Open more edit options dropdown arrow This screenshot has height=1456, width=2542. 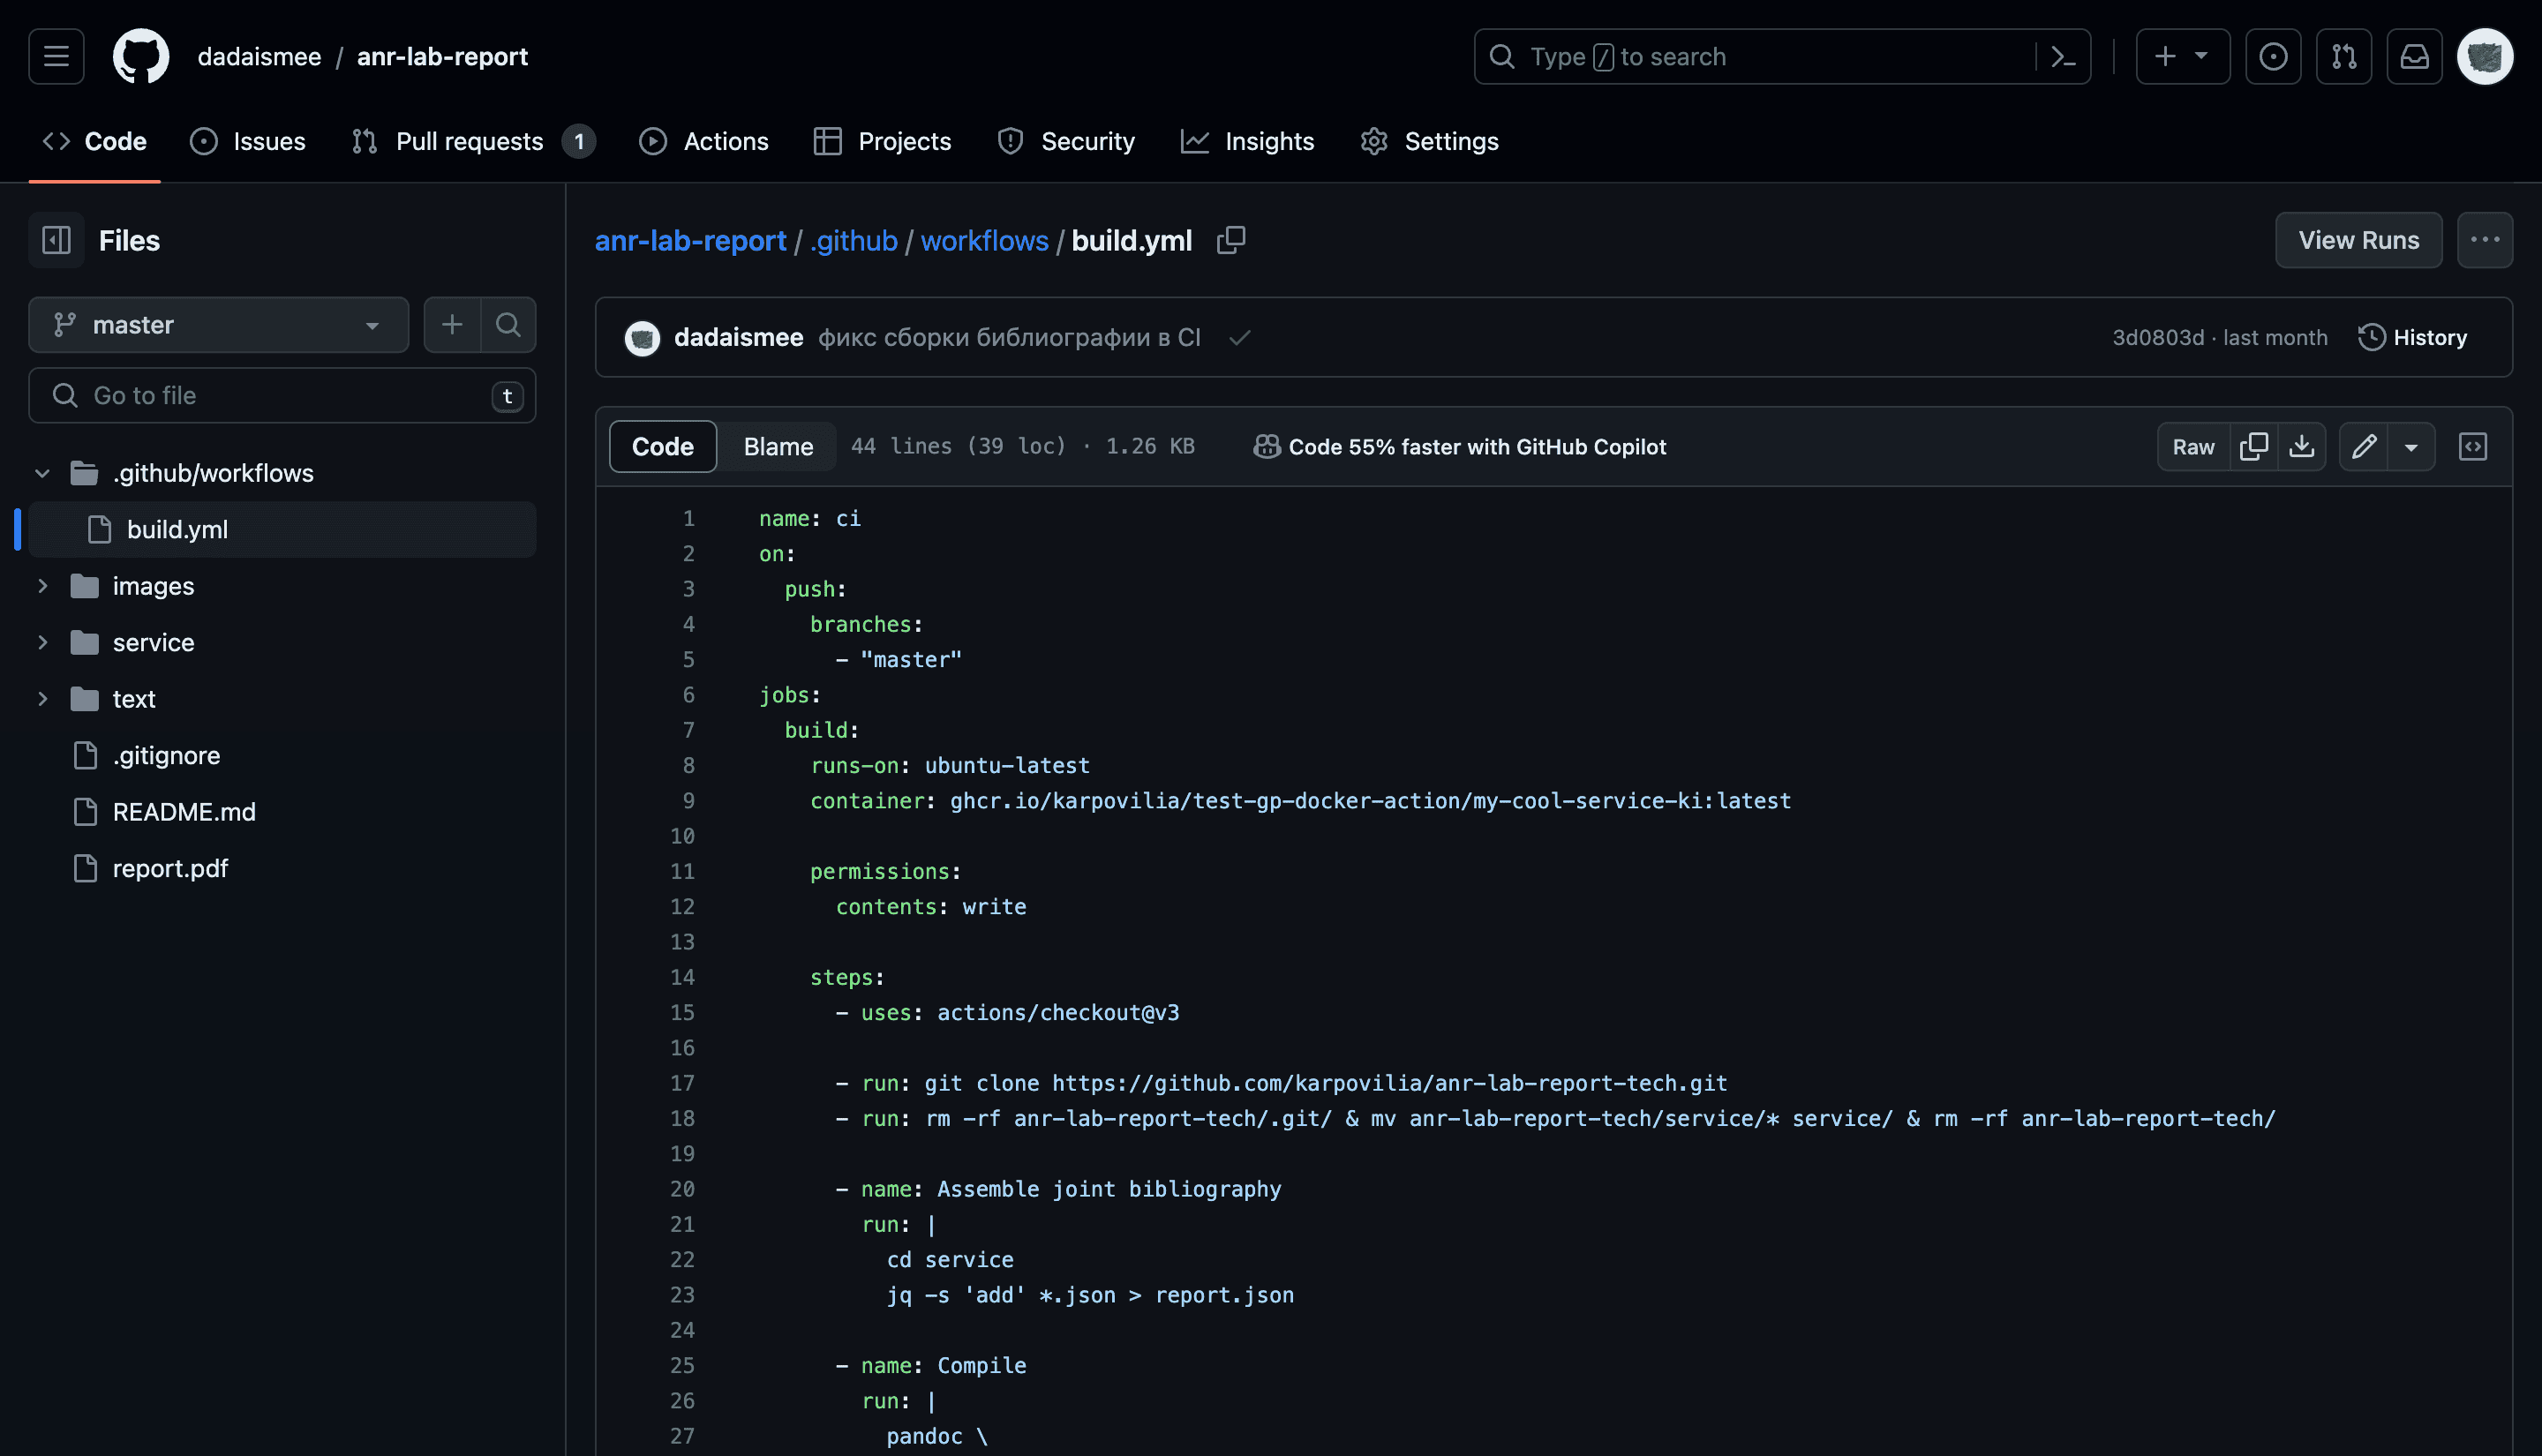tap(2411, 446)
